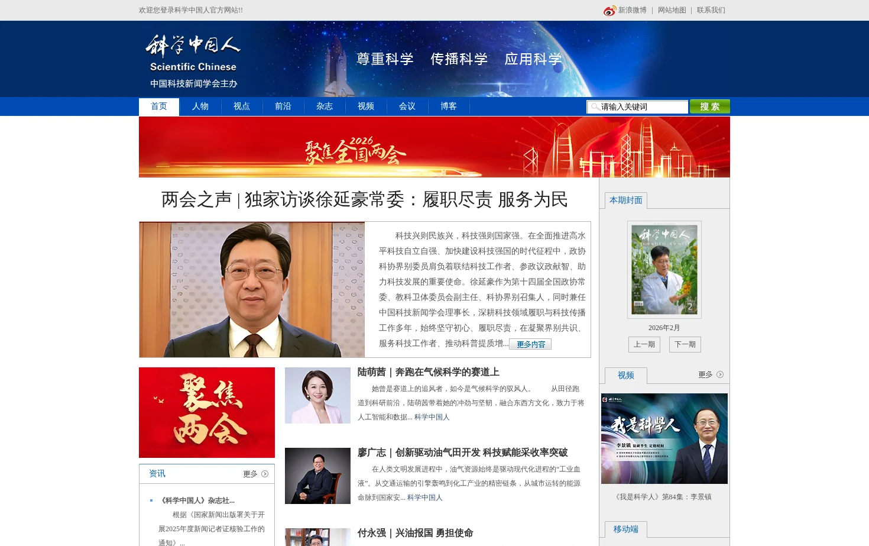The height and width of the screenshot is (546, 869).
Task: Click 更多 in the 视频 sidebar panel
Action: pyautogui.click(x=706, y=375)
